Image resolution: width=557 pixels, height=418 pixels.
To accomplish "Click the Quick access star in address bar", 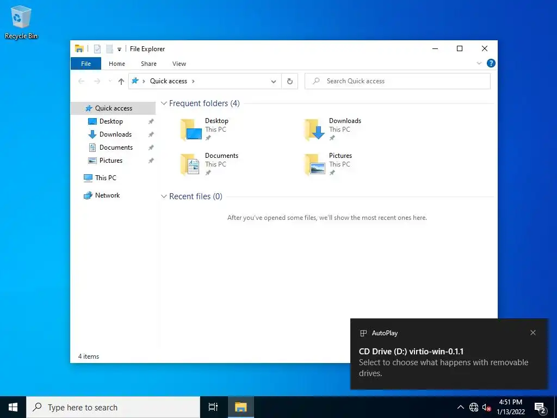I will (135, 81).
